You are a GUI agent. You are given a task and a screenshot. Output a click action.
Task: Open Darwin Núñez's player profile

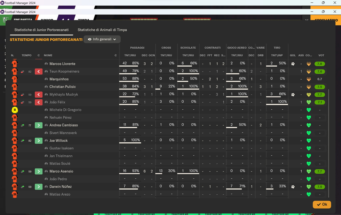[60, 187]
